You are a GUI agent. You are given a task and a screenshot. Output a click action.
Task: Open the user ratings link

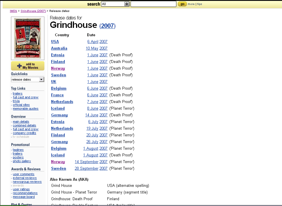tap(21, 189)
